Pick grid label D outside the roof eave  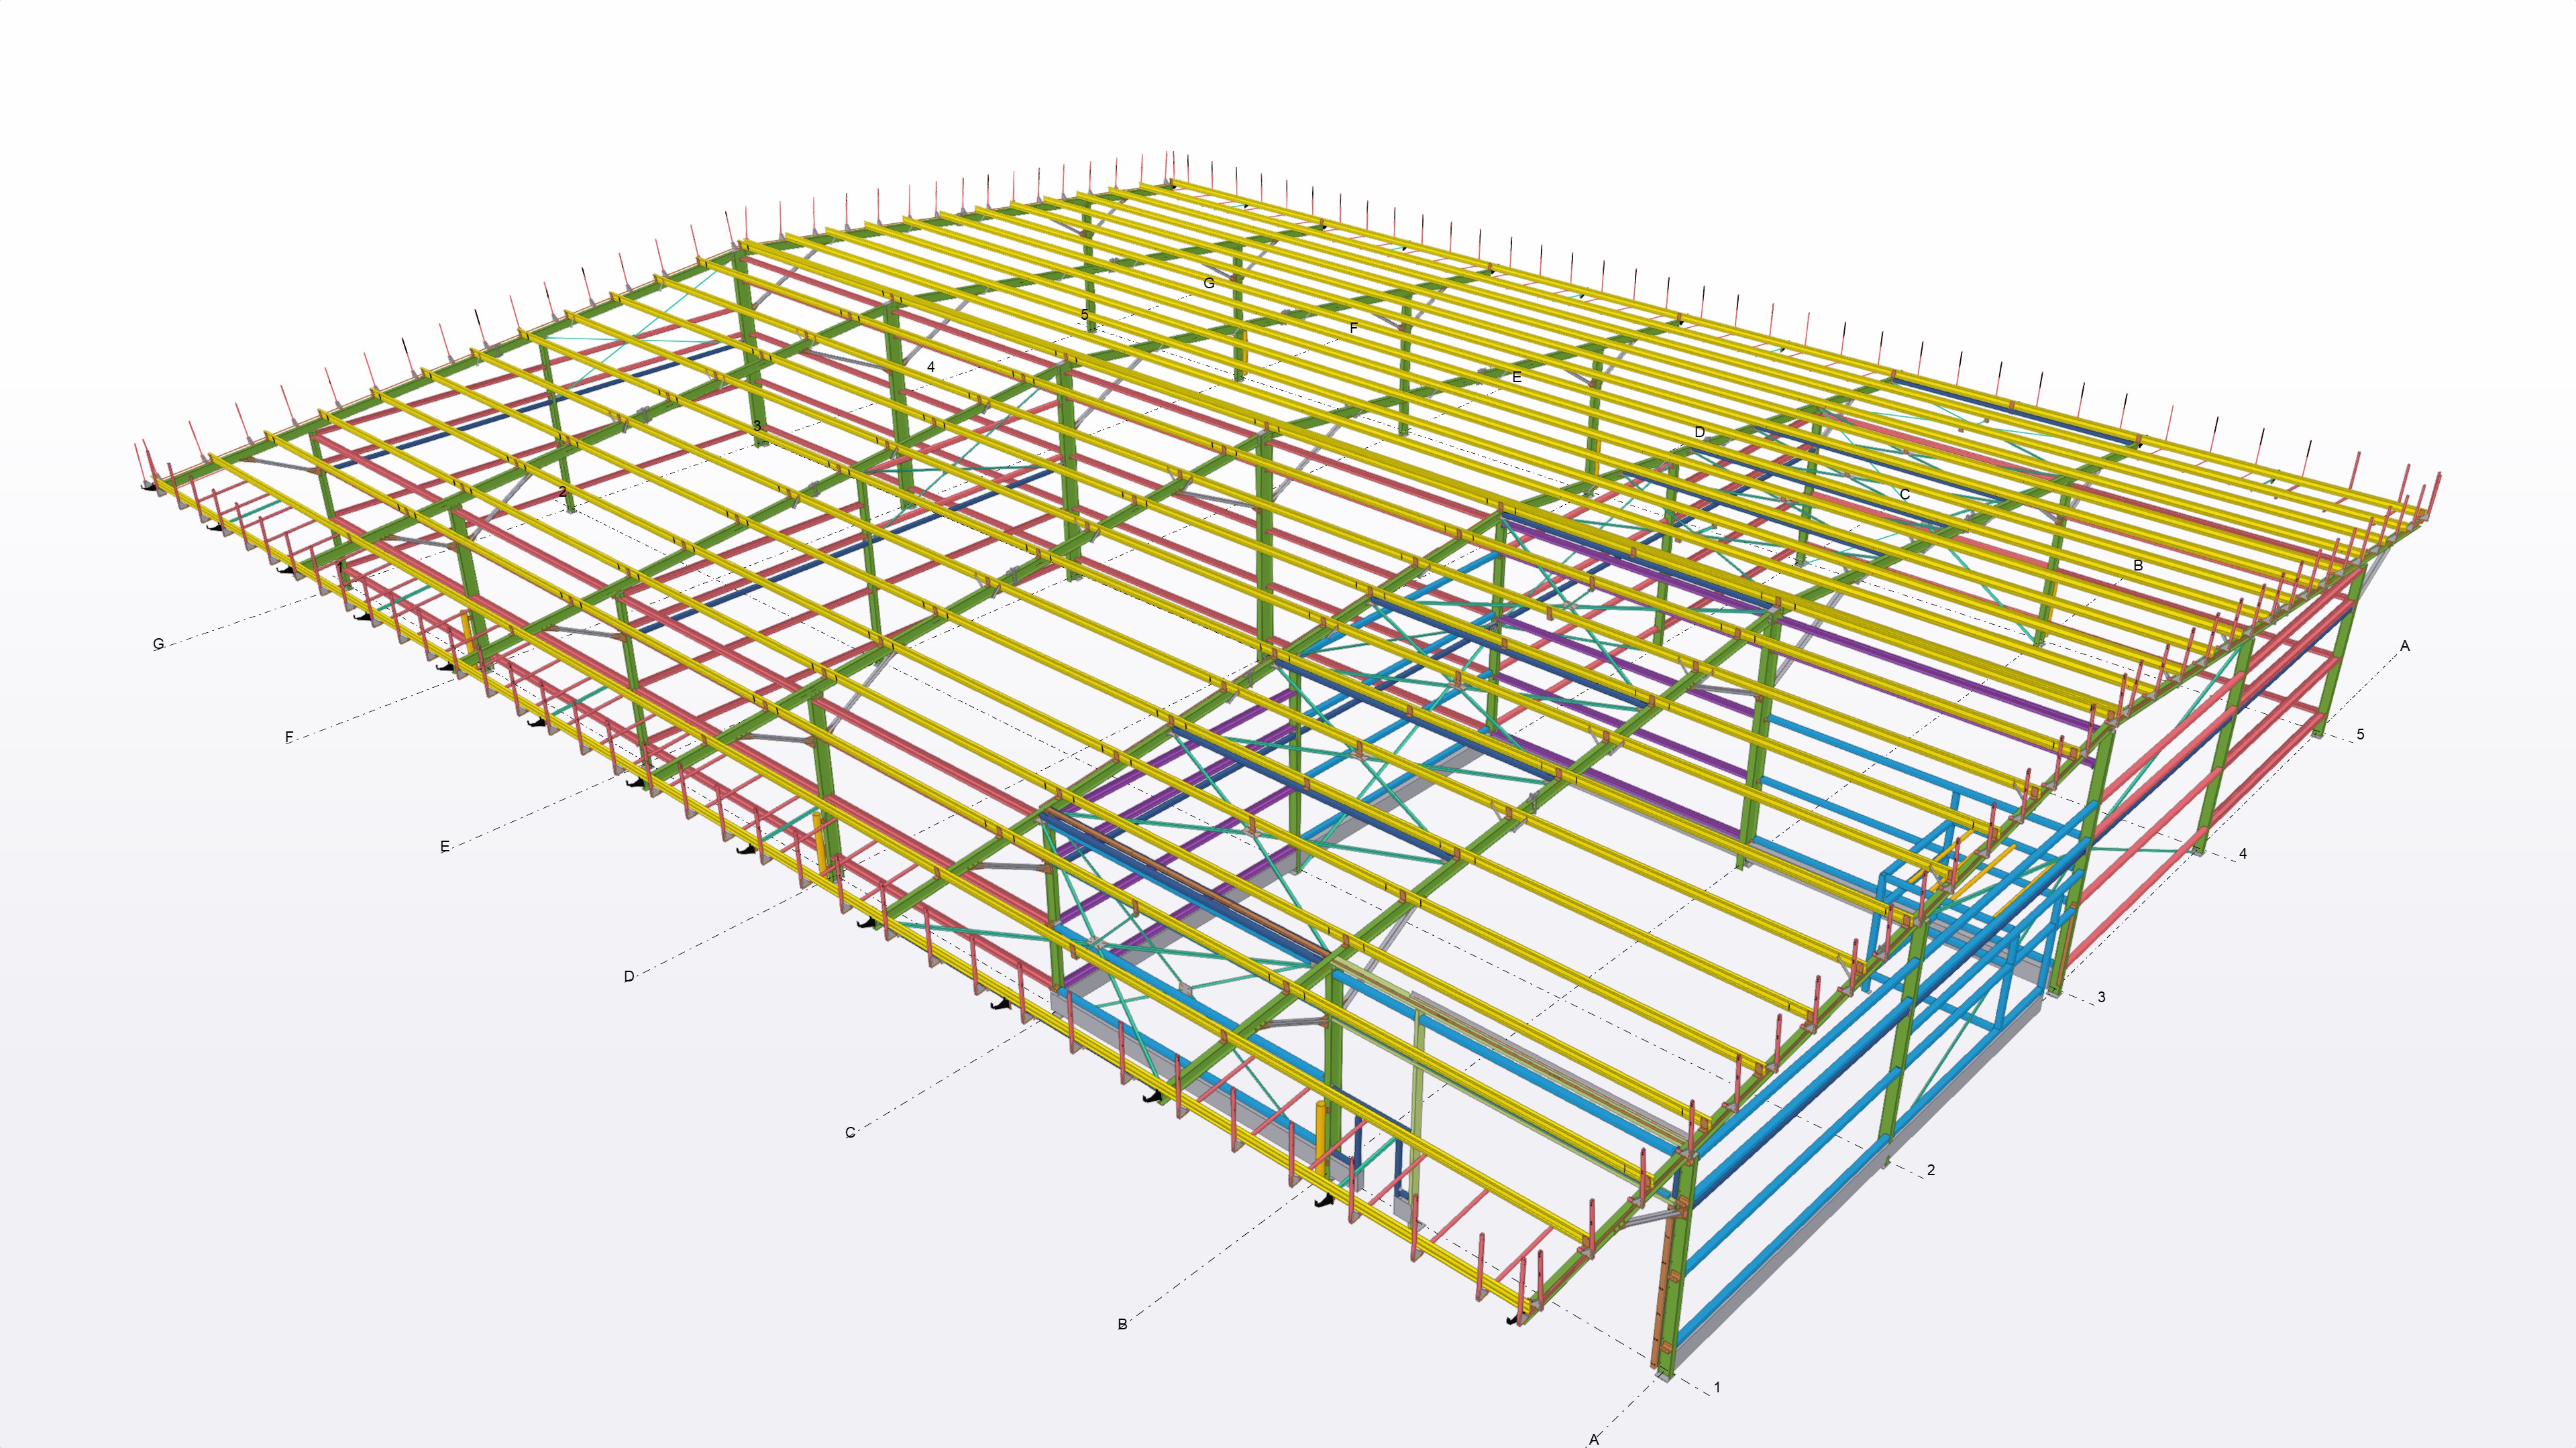(629, 976)
